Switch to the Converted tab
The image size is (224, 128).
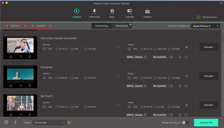[x=122, y=26]
